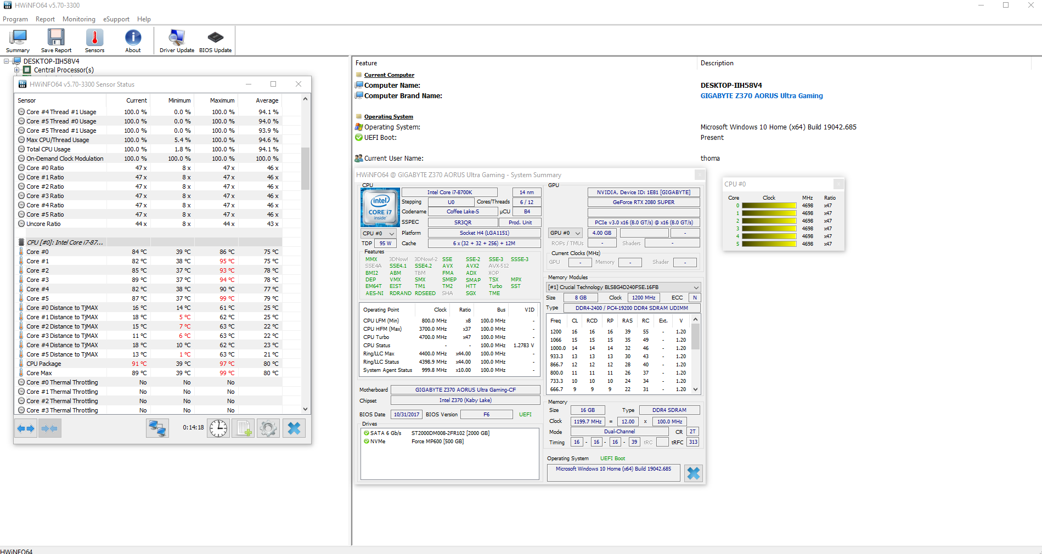Click the UEFI Boot green check icon
Viewport: 1042px width, 554px height.
pos(359,138)
